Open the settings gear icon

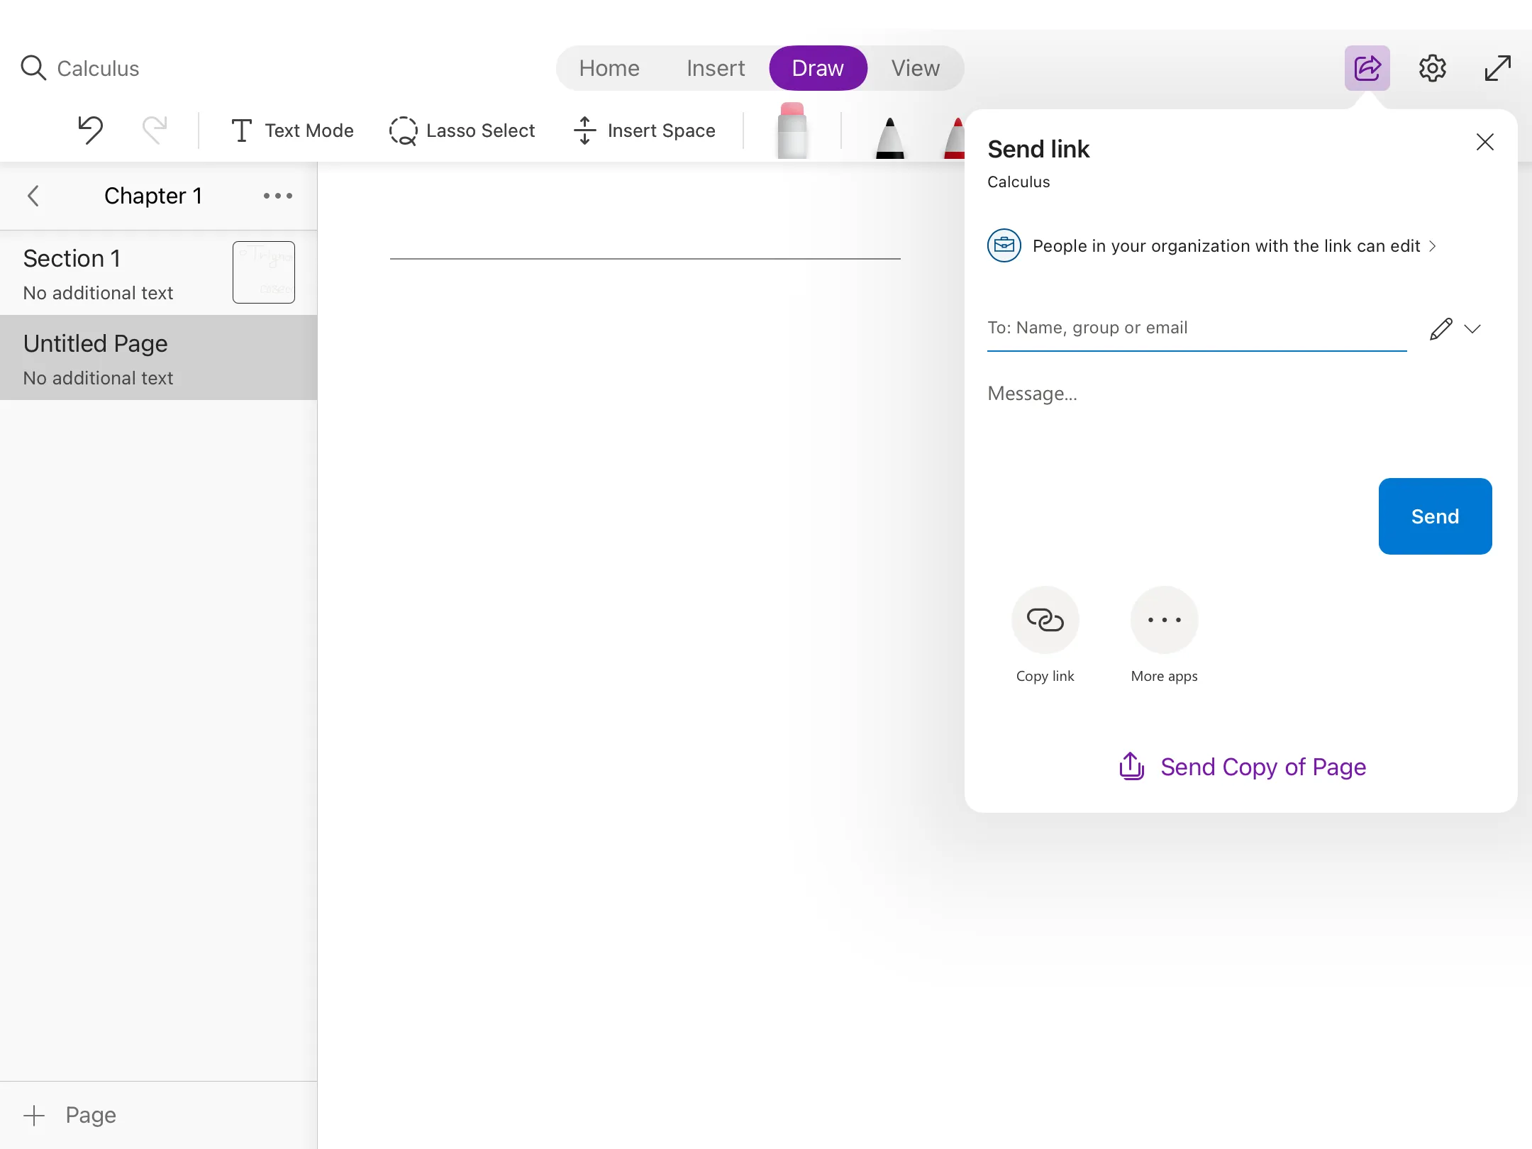tap(1432, 68)
